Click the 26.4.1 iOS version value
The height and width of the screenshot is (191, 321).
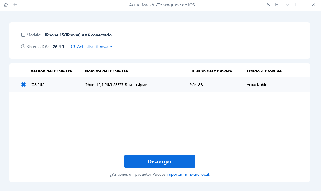pos(58,47)
